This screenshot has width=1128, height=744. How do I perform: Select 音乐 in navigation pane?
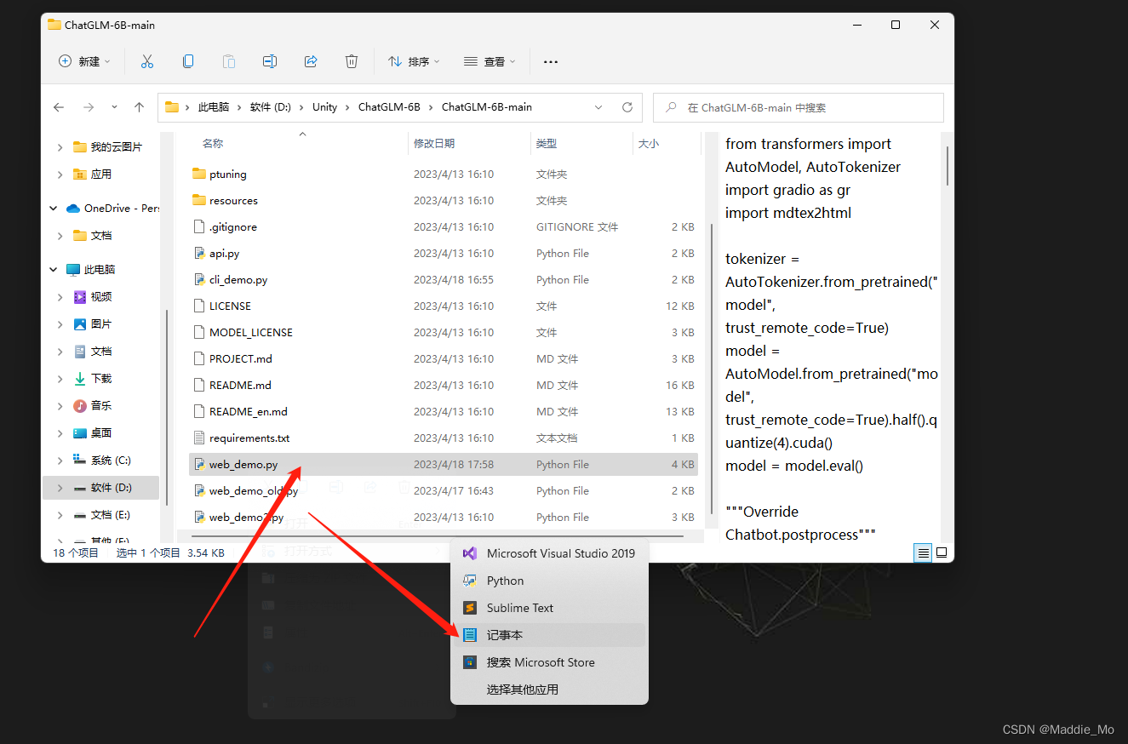[100, 406]
